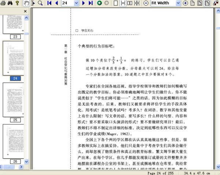
Task: Select the text selection tool
Action: coord(33,3)
